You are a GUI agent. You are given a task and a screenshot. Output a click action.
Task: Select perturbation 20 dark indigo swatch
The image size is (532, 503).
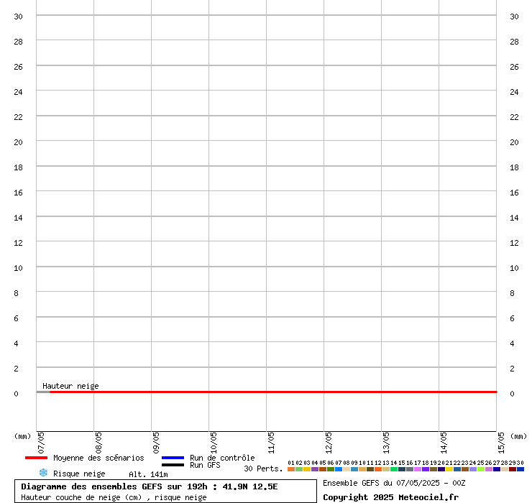click(x=441, y=469)
